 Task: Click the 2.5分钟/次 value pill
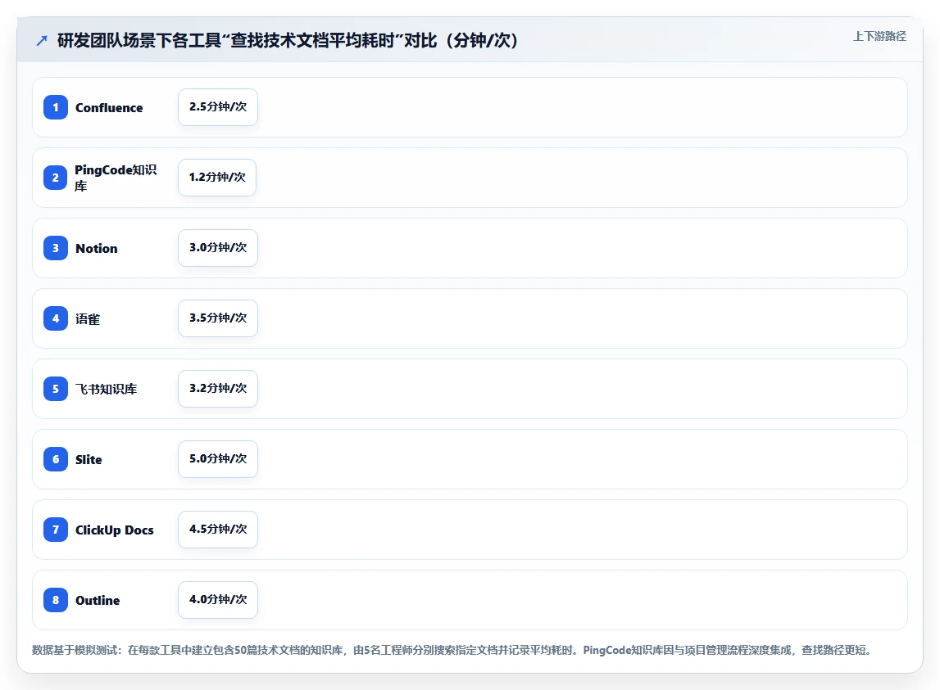pos(218,107)
